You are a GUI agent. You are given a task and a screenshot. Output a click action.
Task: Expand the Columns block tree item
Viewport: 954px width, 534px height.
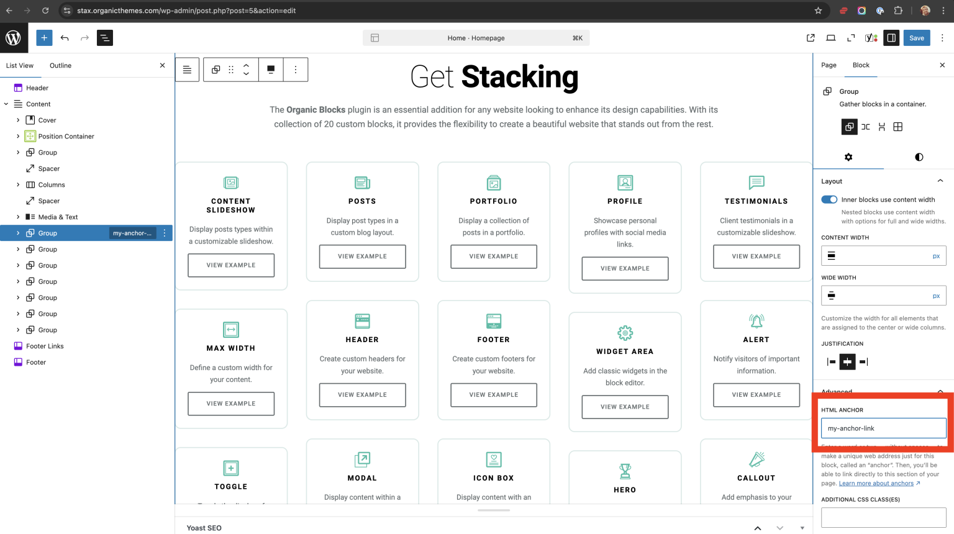click(18, 185)
